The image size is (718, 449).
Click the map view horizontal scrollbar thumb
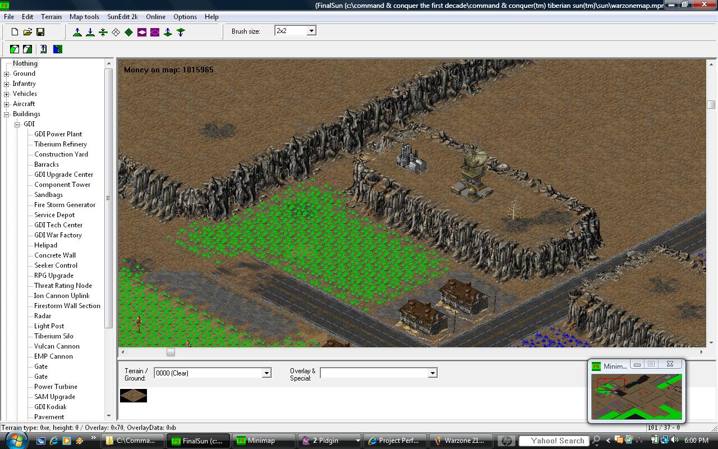[x=171, y=352]
